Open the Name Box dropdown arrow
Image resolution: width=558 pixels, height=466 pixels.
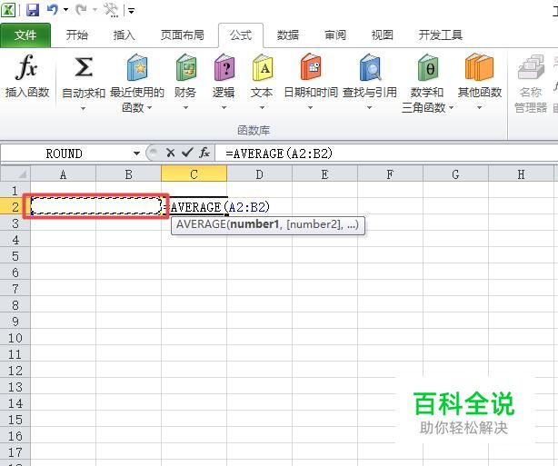pyautogui.click(x=136, y=154)
